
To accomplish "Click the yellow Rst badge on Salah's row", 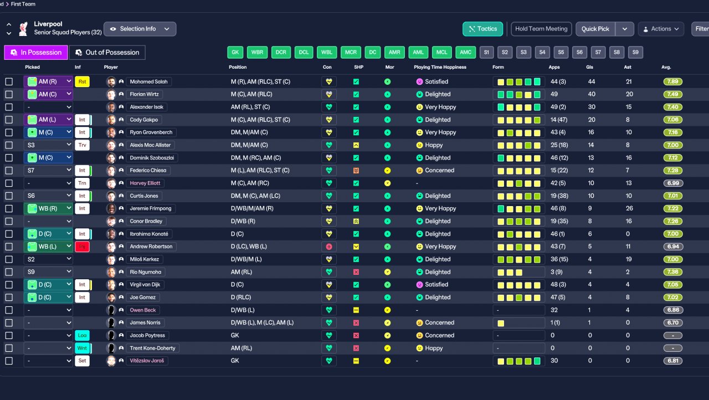I will (82, 81).
